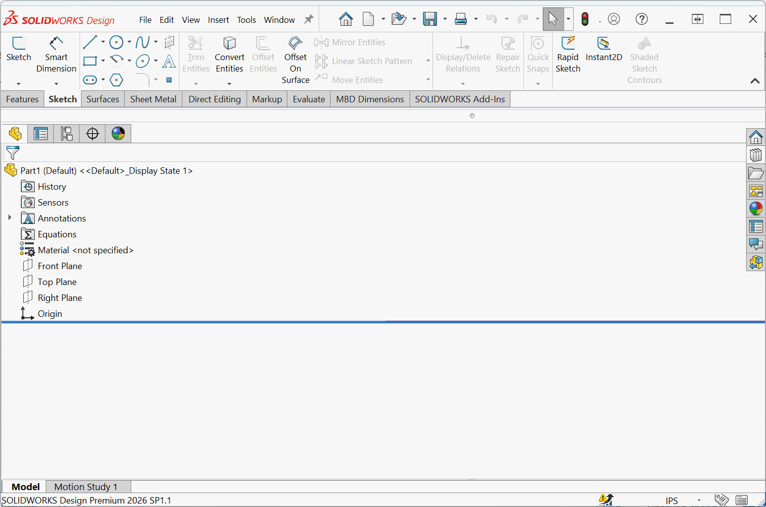The image size is (766, 507).
Task: Toggle Rapid Sketch mode
Action: (568, 55)
